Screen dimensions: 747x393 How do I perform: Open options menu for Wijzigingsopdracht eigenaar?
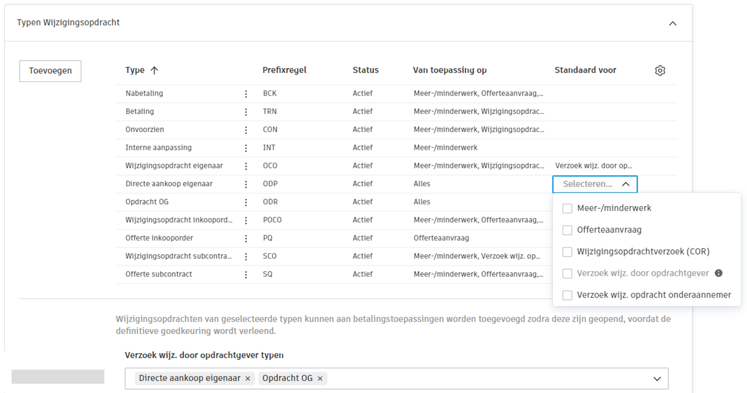(x=245, y=165)
